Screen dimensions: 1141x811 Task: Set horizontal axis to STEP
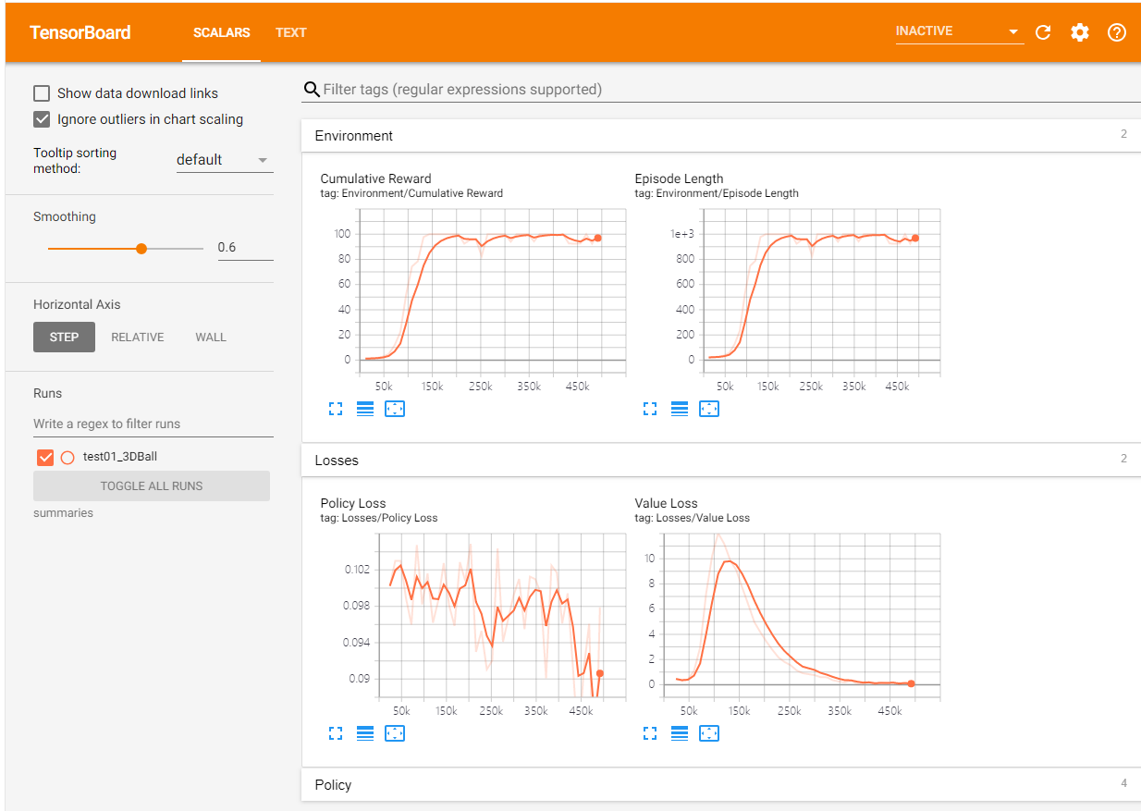click(x=64, y=338)
